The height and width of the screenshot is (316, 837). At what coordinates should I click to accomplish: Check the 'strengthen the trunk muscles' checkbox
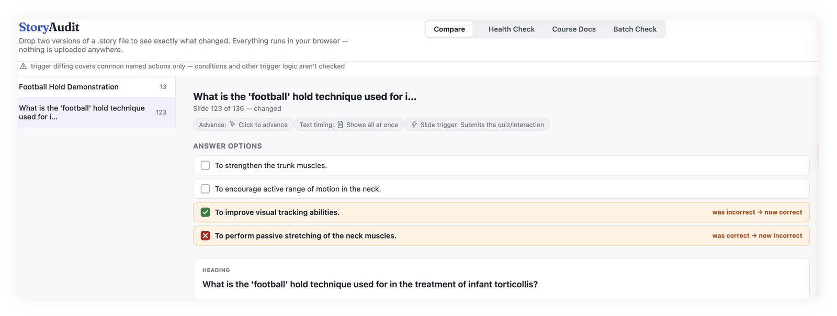pos(206,165)
